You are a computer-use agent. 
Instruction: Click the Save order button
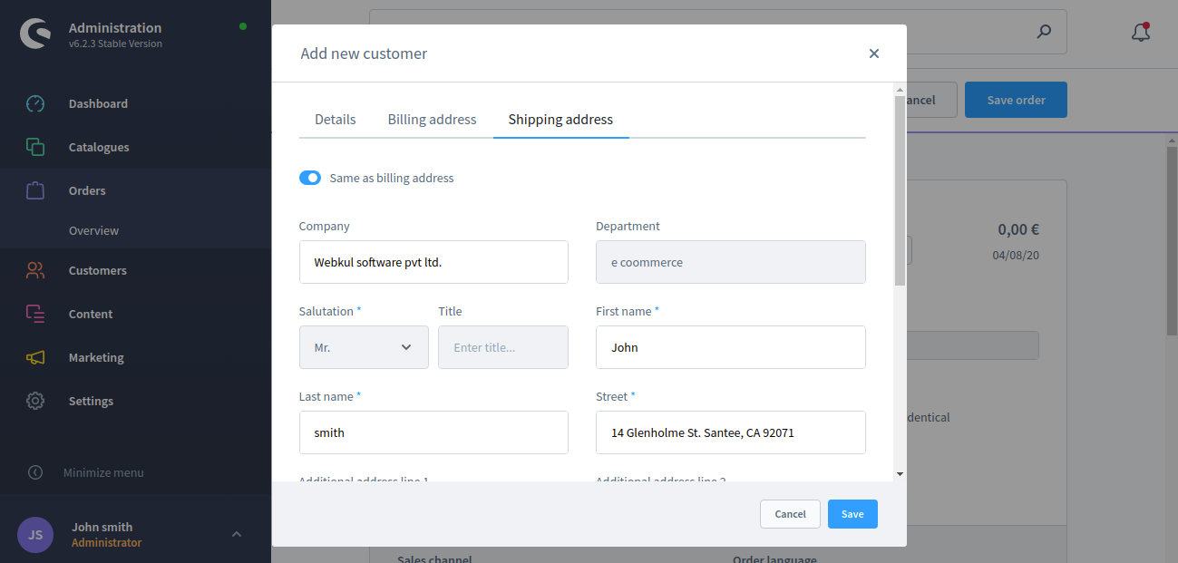[1016, 100]
